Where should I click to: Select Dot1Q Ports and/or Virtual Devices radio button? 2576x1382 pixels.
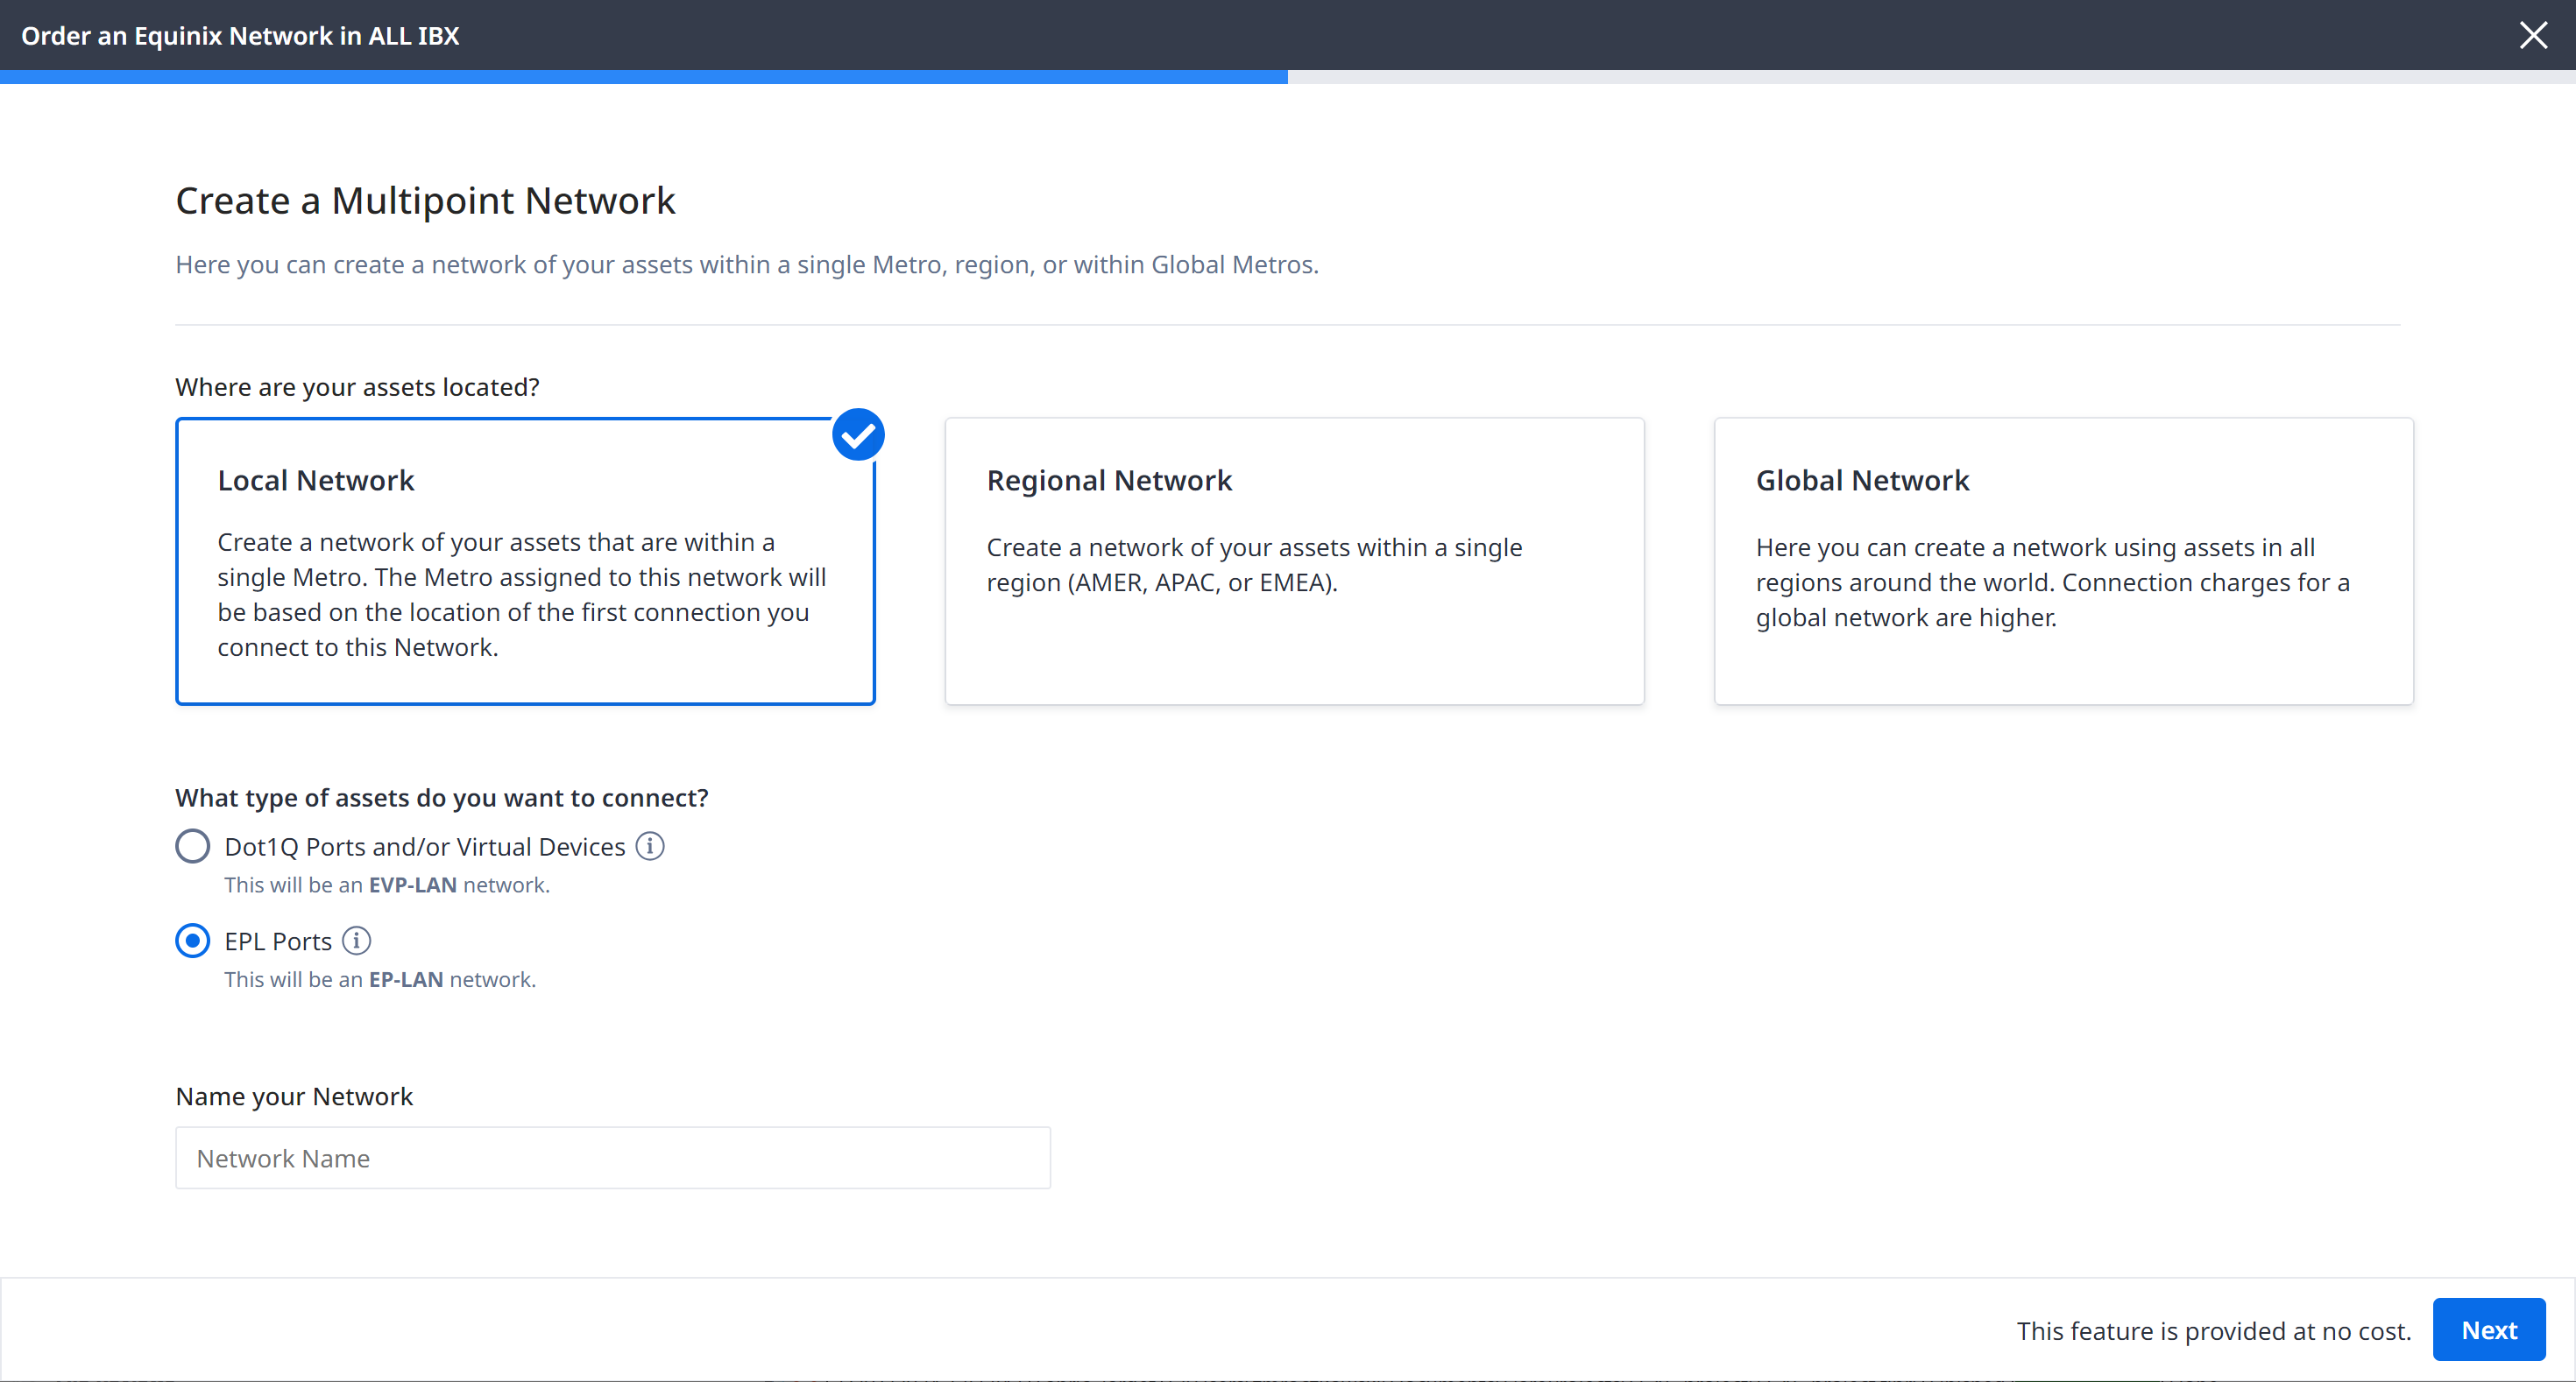click(x=193, y=846)
